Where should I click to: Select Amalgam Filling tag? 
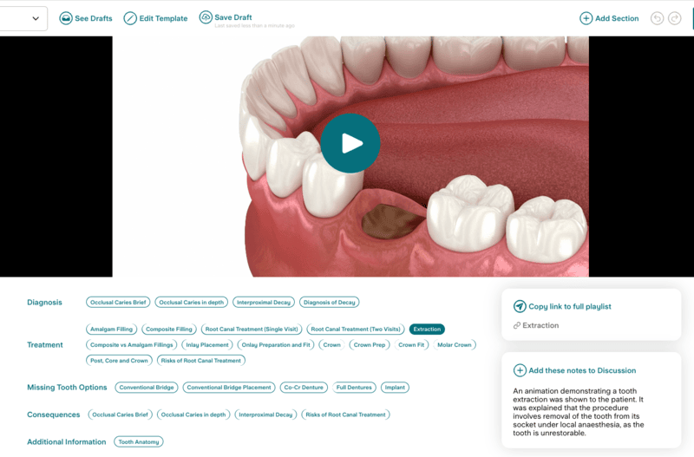pyautogui.click(x=112, y=330)
